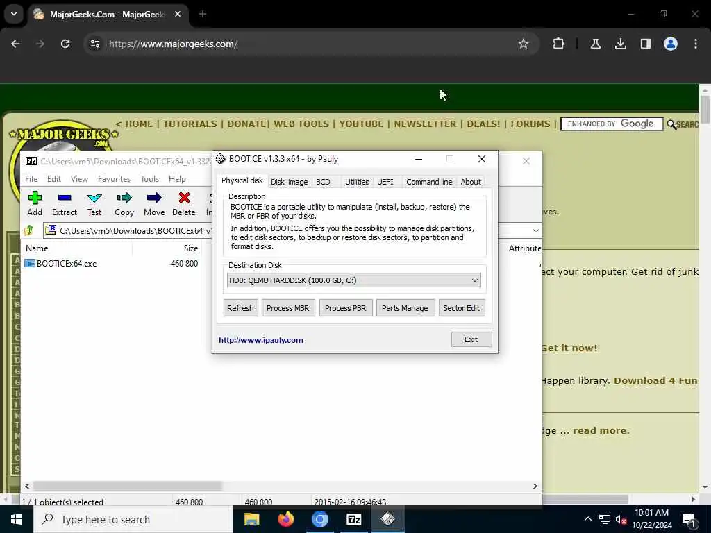Viewport: 711px width, 533px height.
Task: Select the Physical disk tab
Action: [242, 180]
